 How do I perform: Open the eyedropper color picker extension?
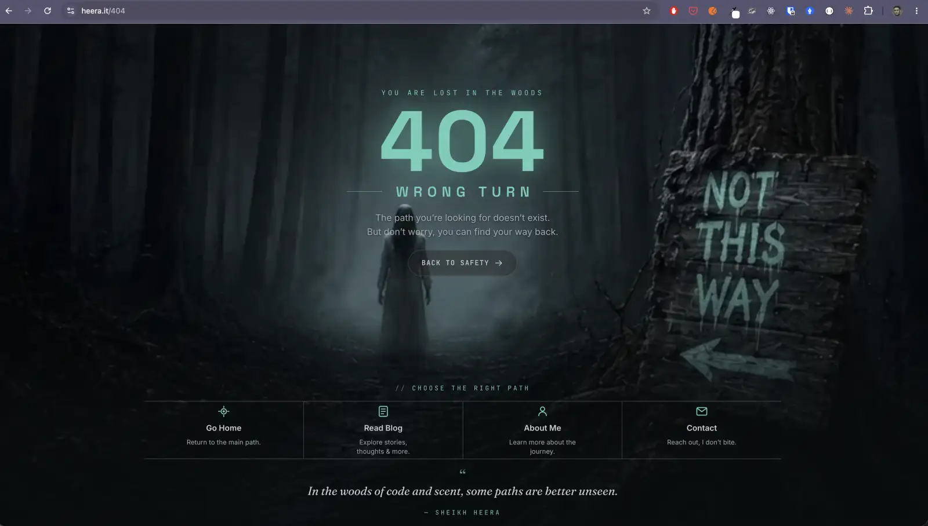(x=734, y=12)
